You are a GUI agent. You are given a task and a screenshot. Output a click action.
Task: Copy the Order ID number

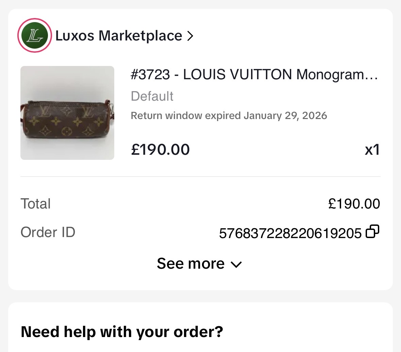(x=372, y=232)
